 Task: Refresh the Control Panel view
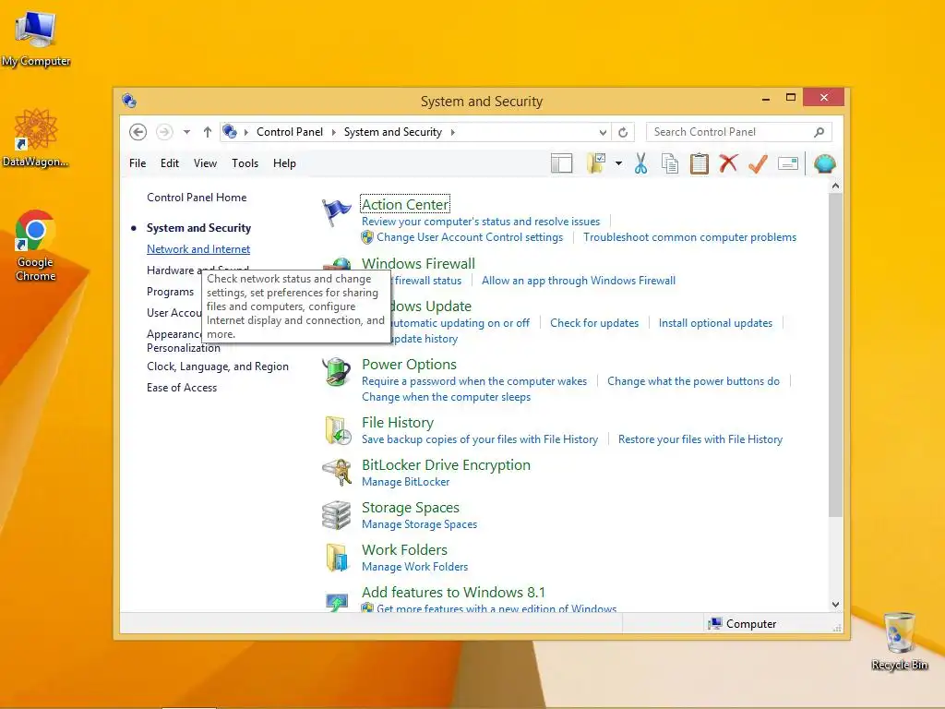623,132
